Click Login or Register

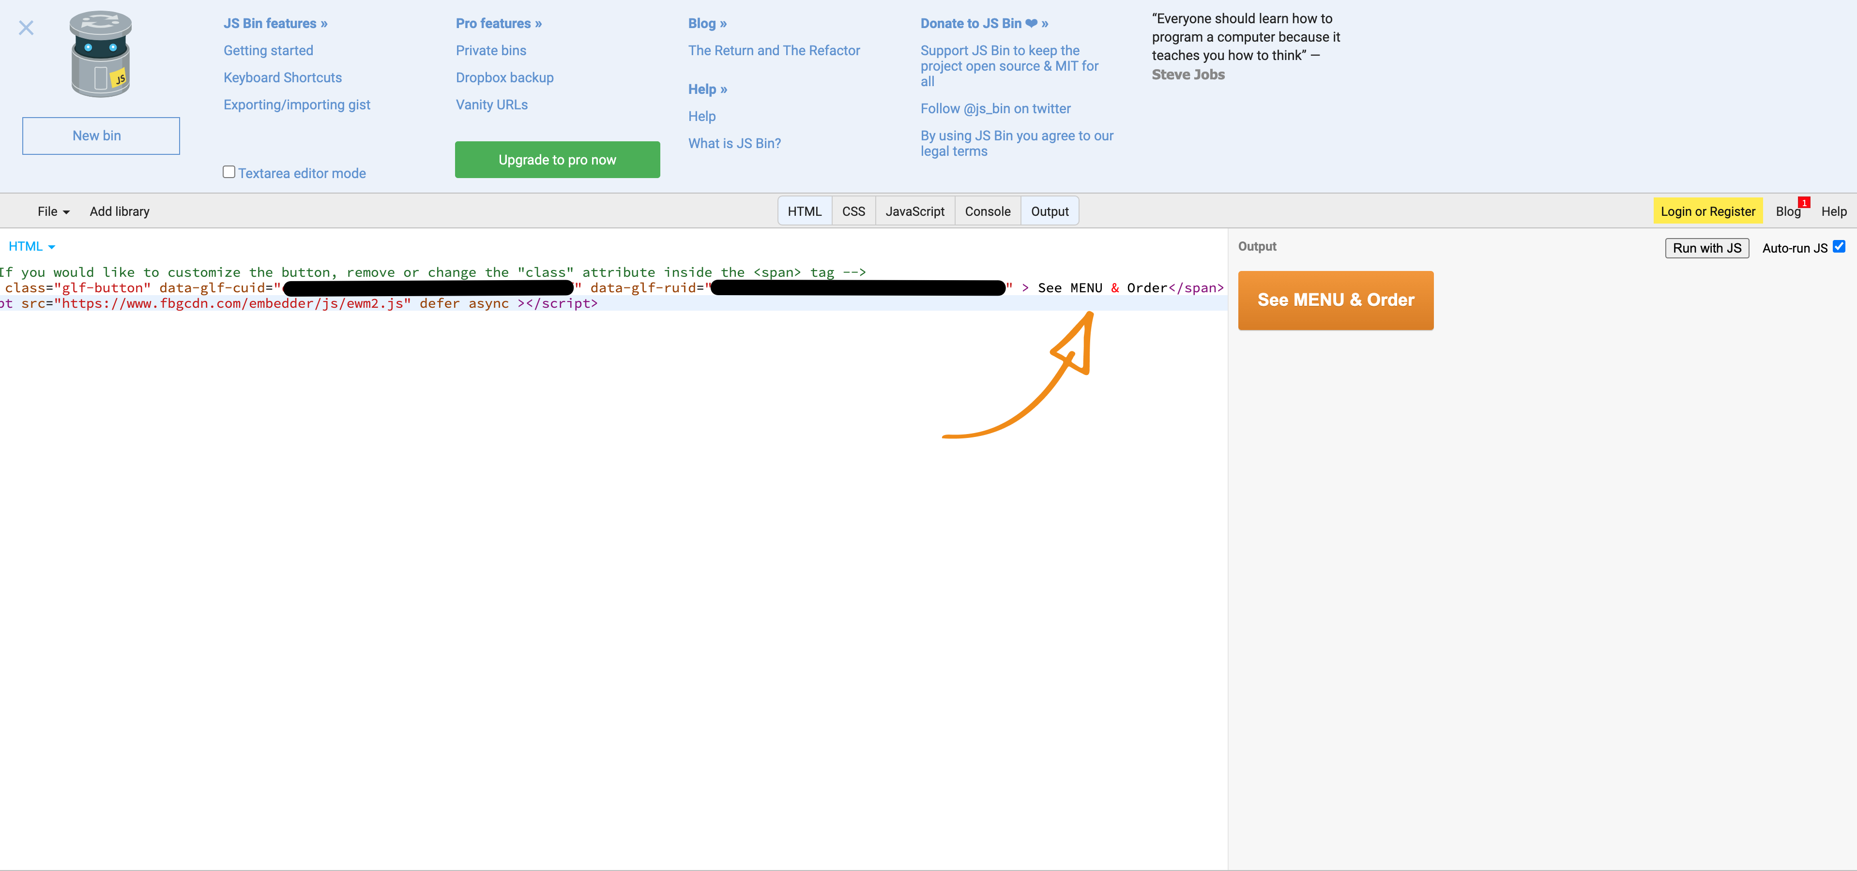[1708, 211]
